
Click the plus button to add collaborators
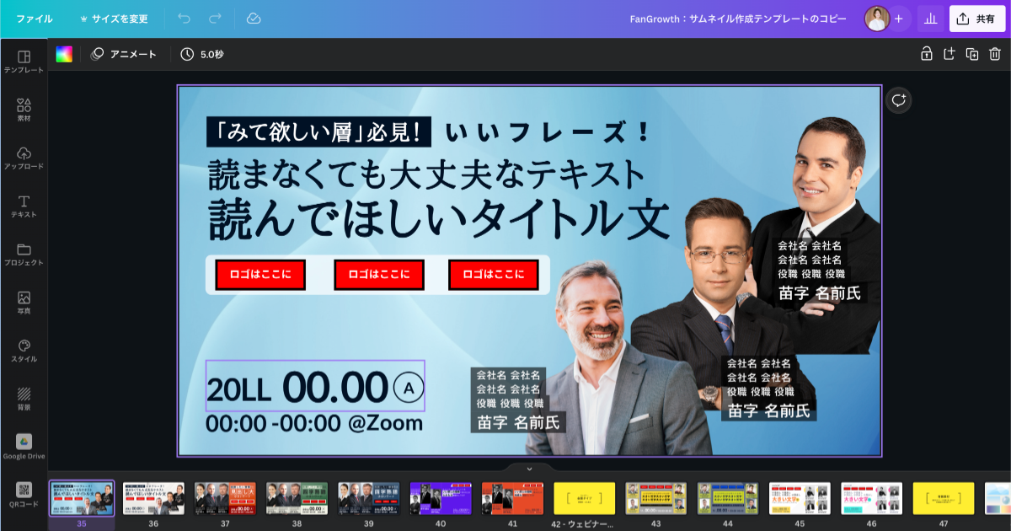pos(898,19)
